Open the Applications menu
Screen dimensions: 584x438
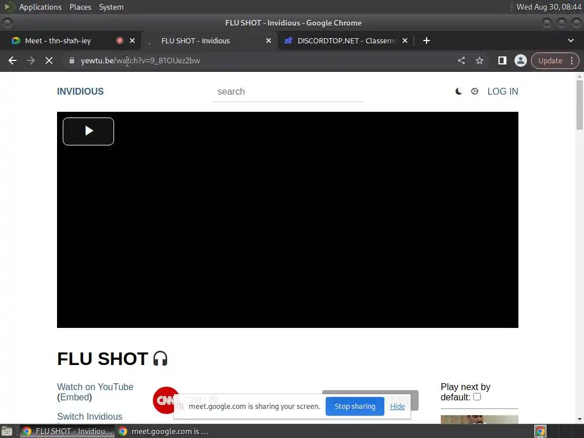[40, 7]
